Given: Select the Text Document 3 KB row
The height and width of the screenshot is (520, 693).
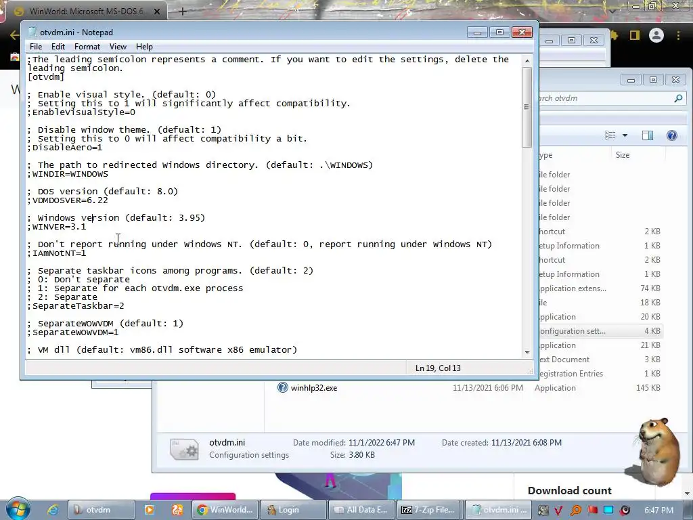Looking at the screenshot, I should point(600,359).
